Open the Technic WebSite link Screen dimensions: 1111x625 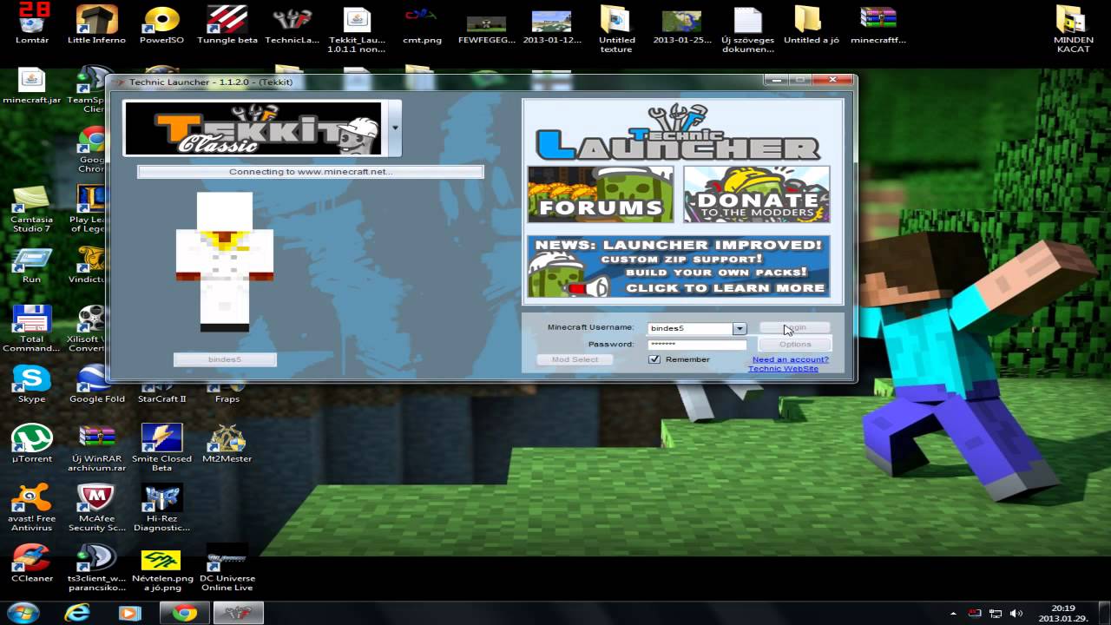point(783,369)
